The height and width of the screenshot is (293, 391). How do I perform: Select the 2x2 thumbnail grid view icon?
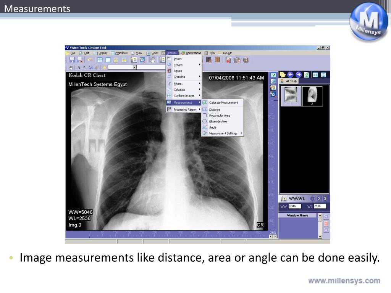(315, 75)
